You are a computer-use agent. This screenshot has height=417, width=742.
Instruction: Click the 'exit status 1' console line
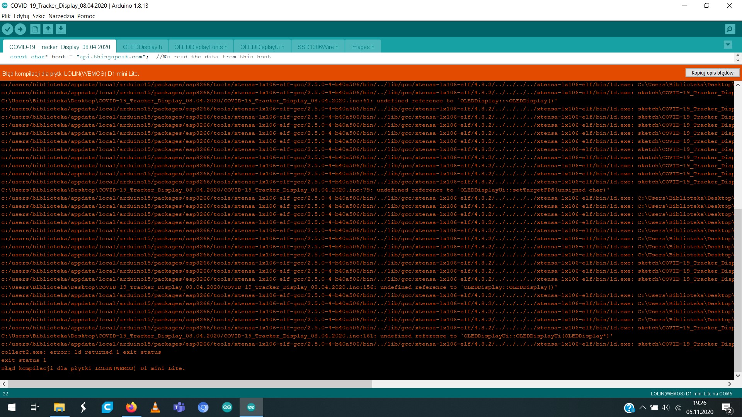point(24,360)
